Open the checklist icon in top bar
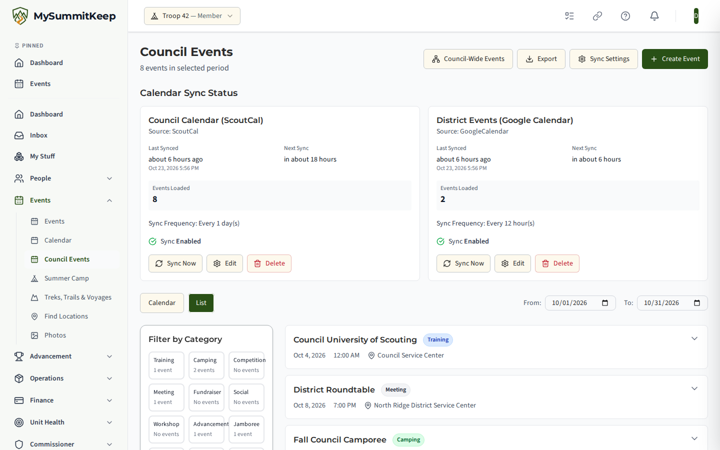 (x=569, y=16)
